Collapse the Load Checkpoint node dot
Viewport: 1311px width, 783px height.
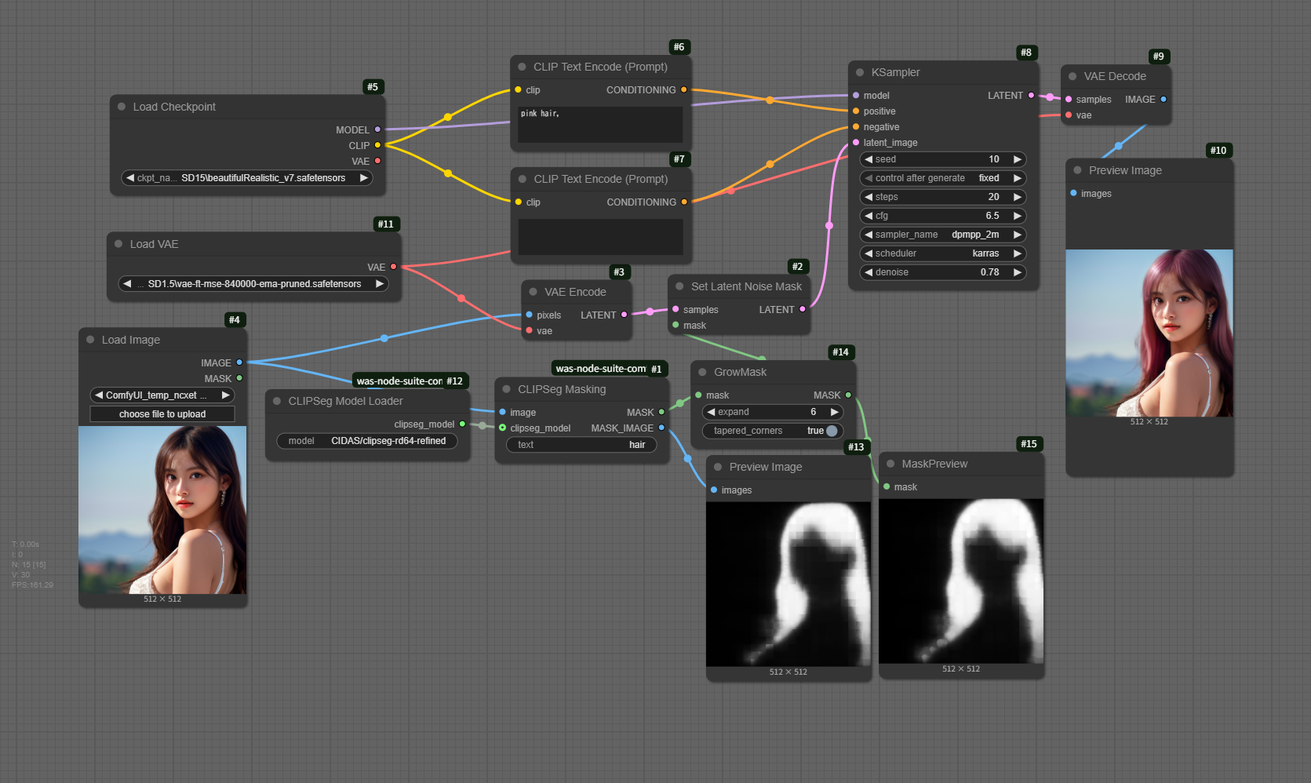[122, 107]
